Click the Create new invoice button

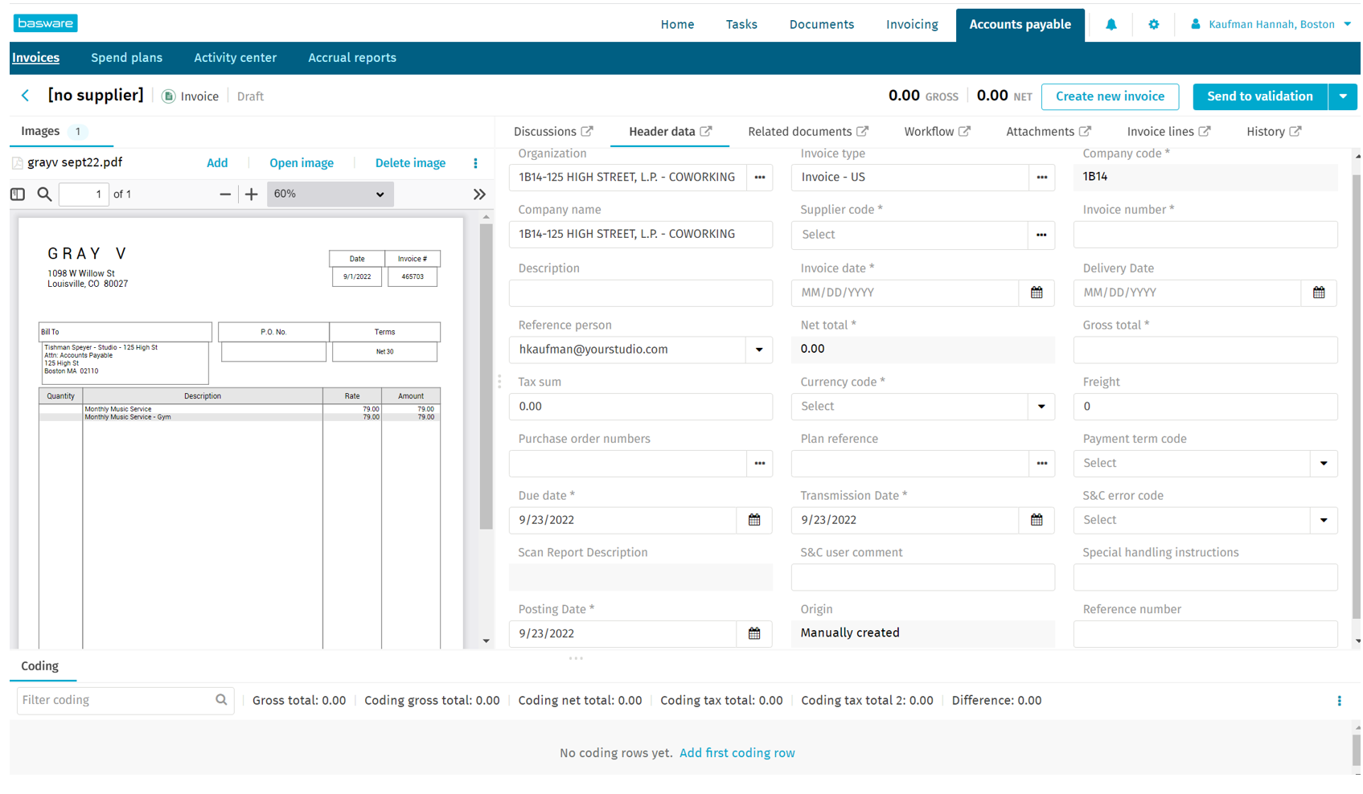tap(1110, 96)
